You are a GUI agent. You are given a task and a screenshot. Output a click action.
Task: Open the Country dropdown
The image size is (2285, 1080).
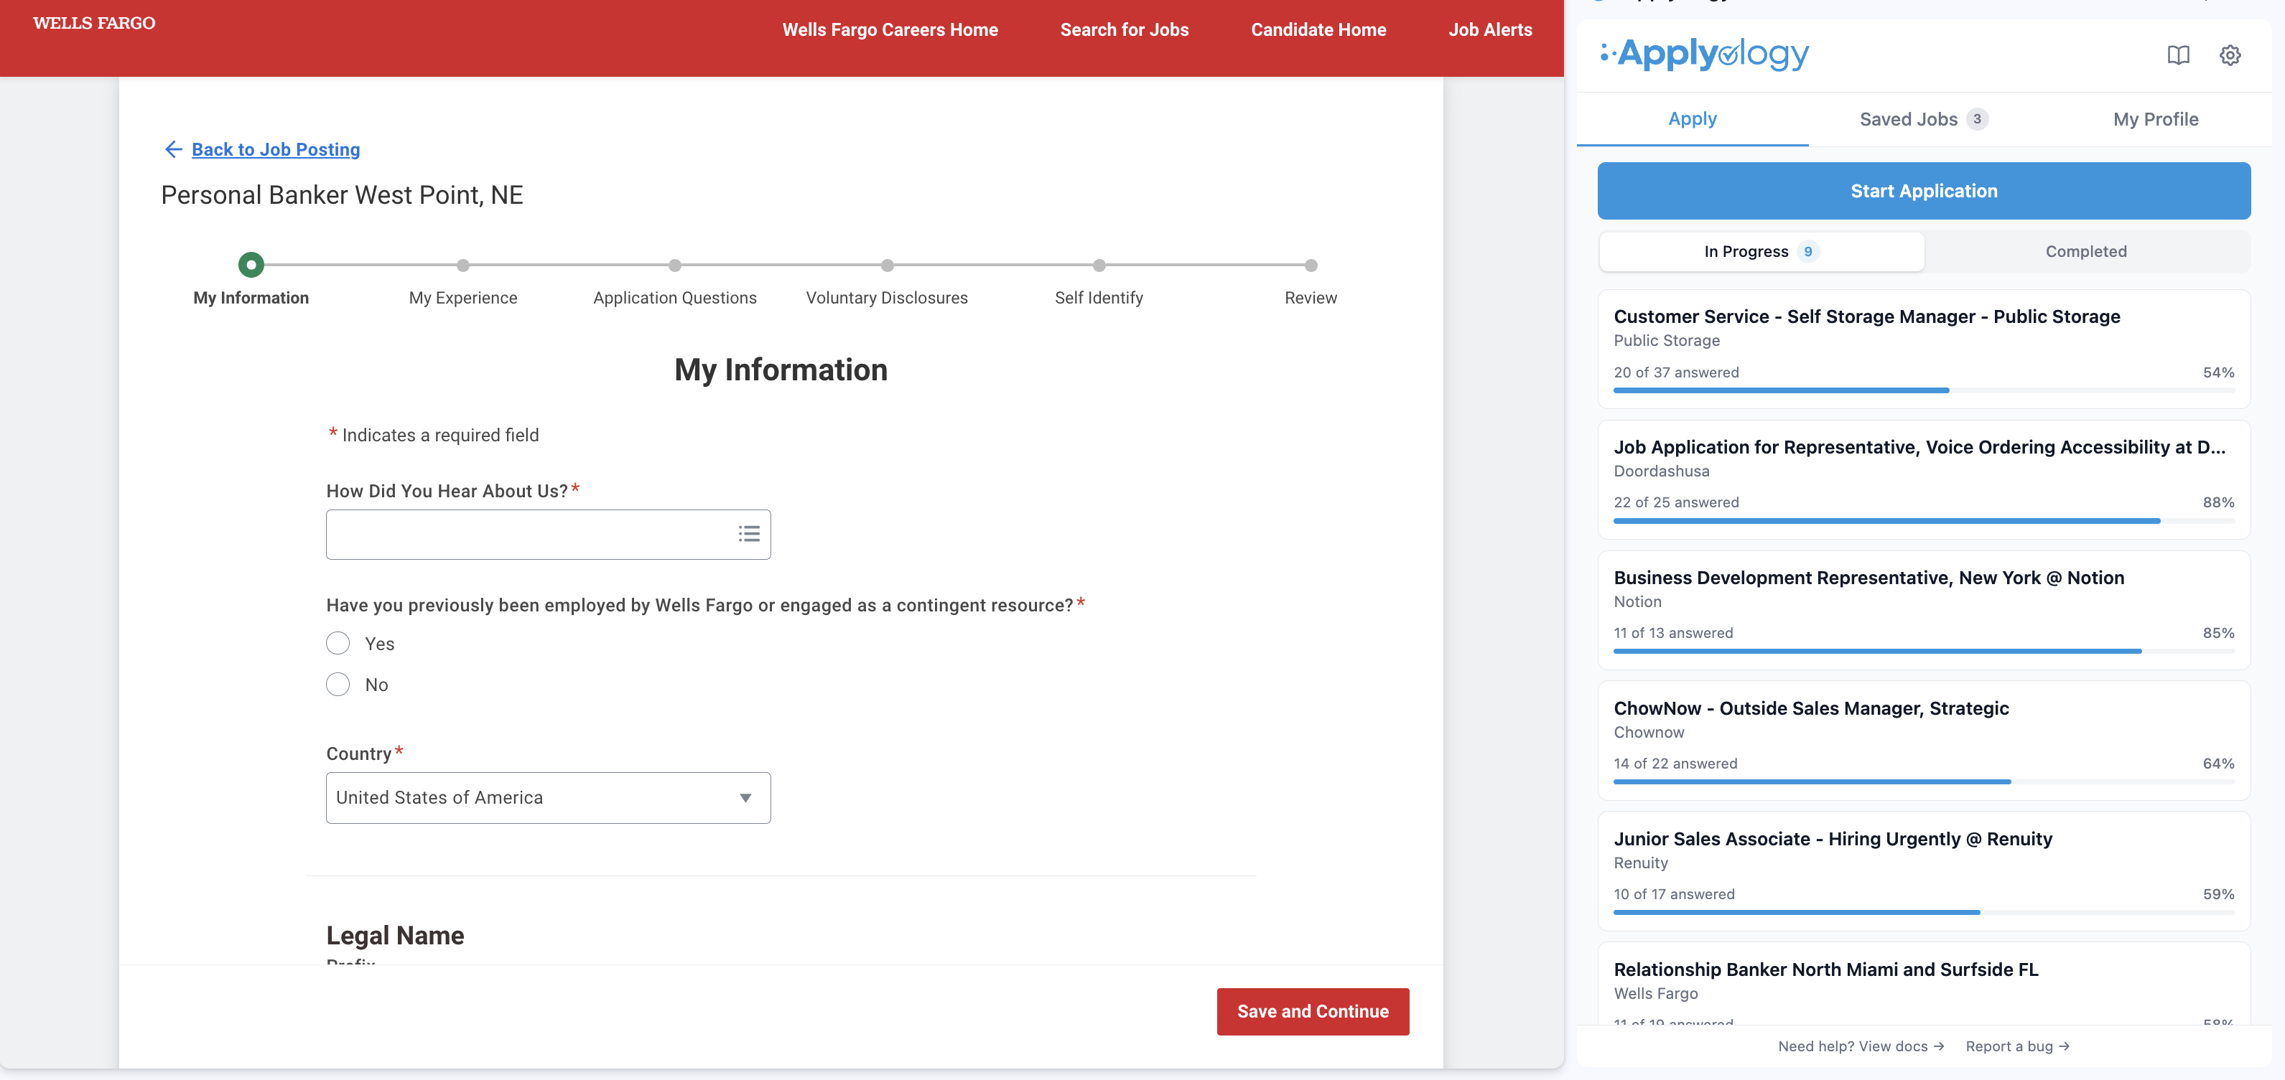[x=548, y=798]
